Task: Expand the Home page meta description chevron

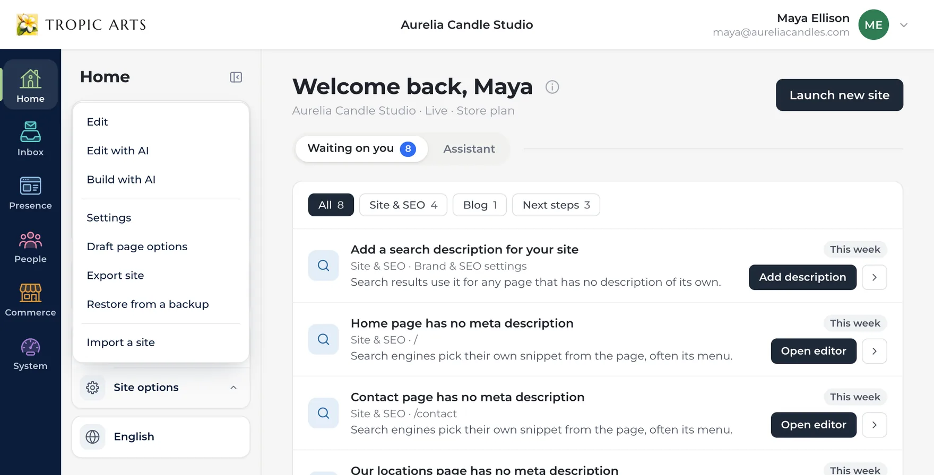Action: click(875, 351)
